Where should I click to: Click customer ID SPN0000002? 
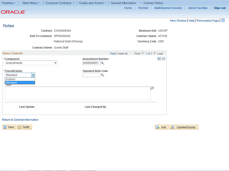click(62, 36)
